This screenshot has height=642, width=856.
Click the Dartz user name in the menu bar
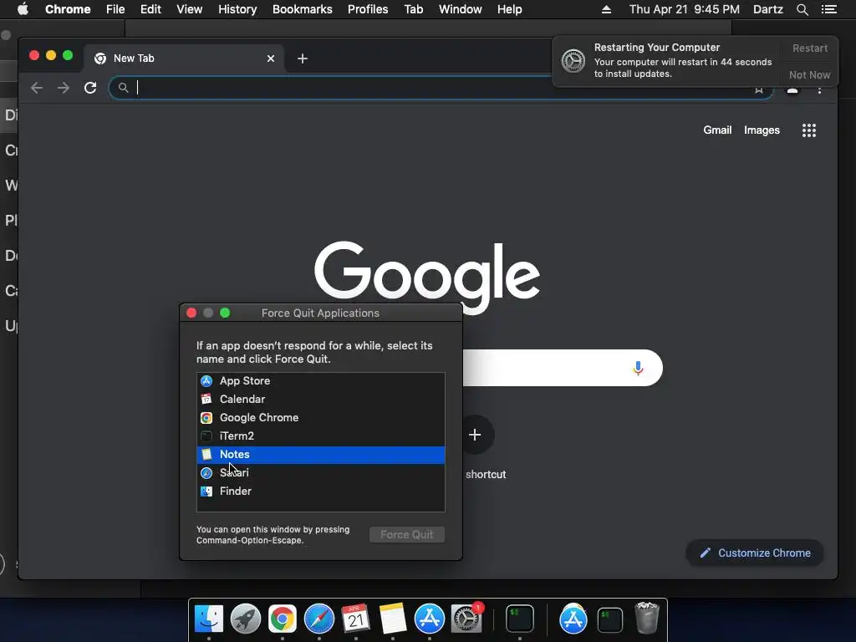point(767,9)
